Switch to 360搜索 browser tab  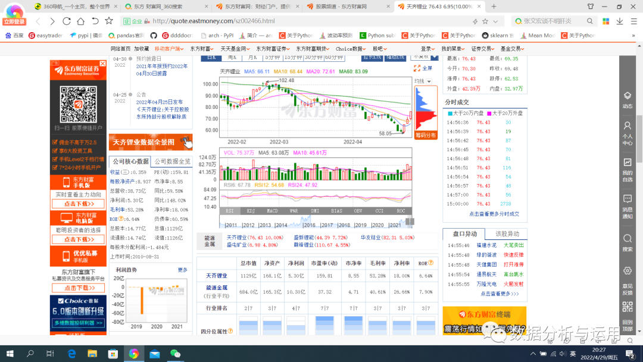(x=167, y=7)
